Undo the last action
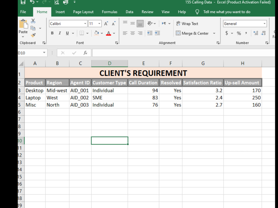Viewport: 278px width, 208px height. (x=32, y=2)
